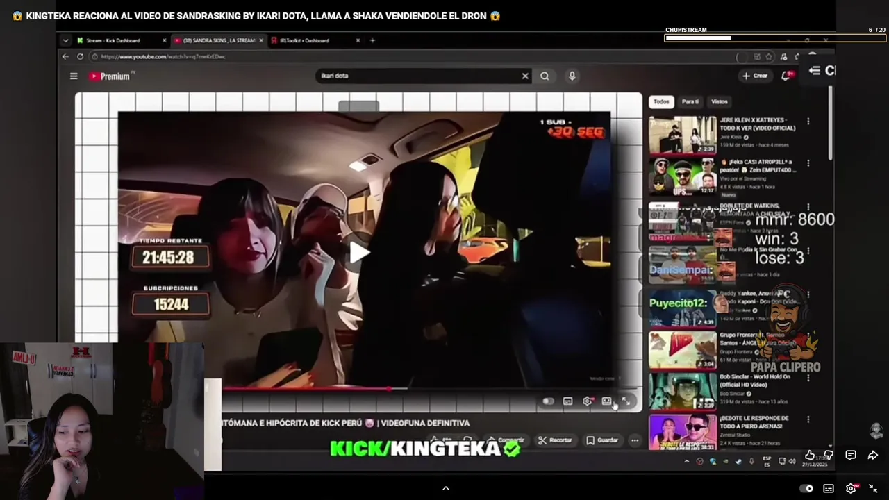Select the 'Para ti' filter chip
Image resolution: width=889 pixels, height=500 pixels.
[x=690, y=102]
